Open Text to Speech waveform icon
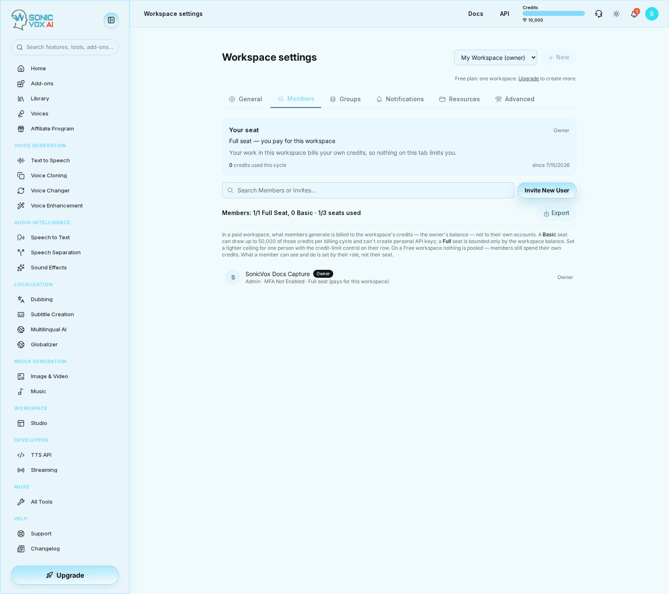 coord(21,161)
